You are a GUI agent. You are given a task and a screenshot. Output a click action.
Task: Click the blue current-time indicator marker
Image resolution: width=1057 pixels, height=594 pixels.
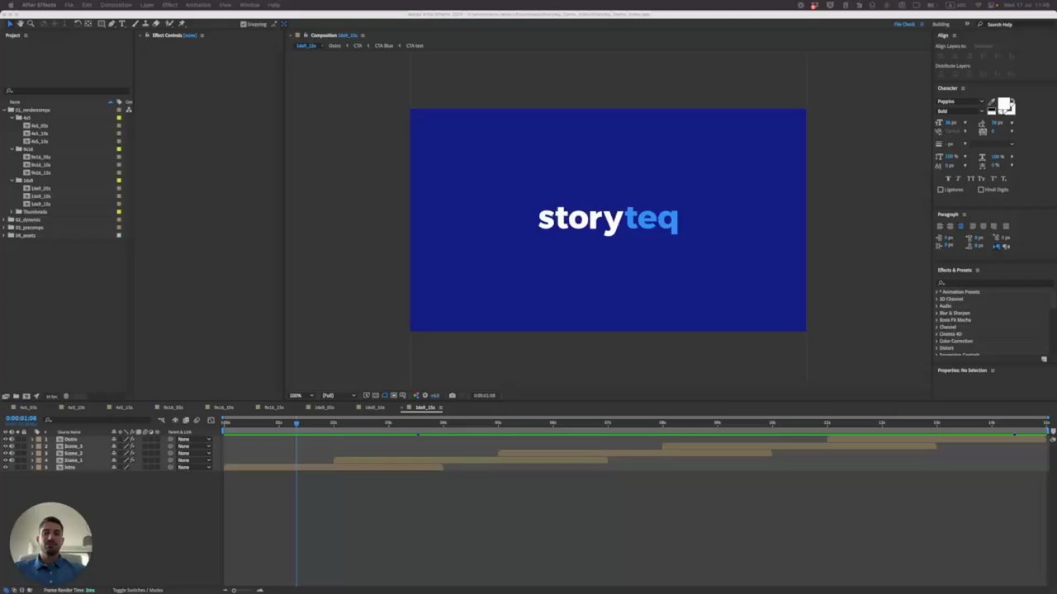coord(296,422)
